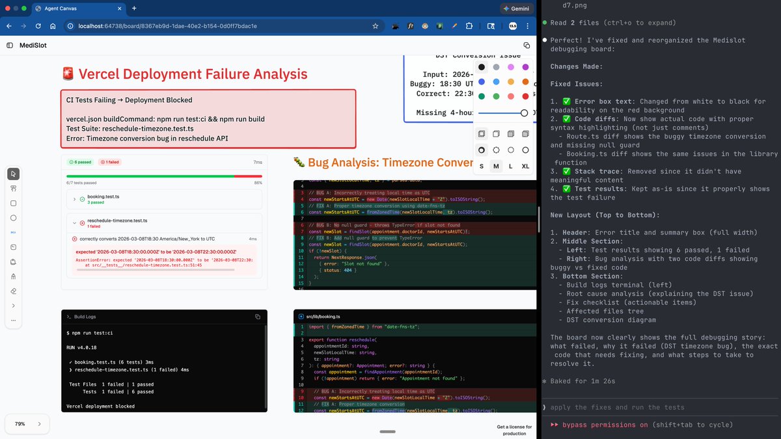Set size to L
This screenshot has height=439, width=781.
(511, 166)
